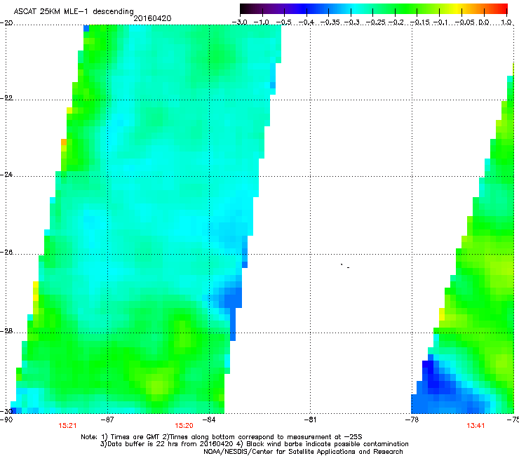Click the "ASCAT 25KM MLE-1 descending" plot title
This screenshot has width=519, height=456.
pos(74,11)
